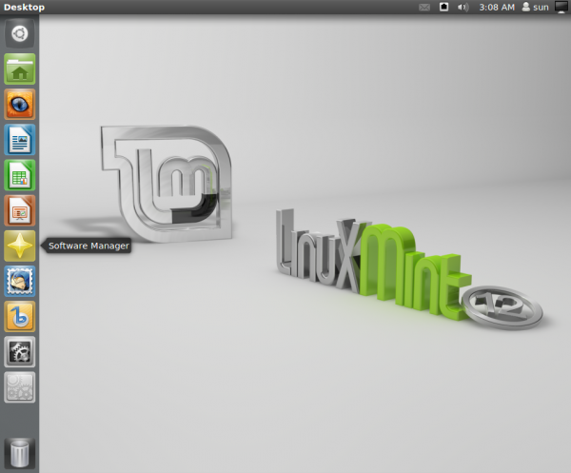The height and width of the screenshot is (473, 571).
Task: Launch LibreOffice Calc spreadsheet
Action: tap(20, 175)
